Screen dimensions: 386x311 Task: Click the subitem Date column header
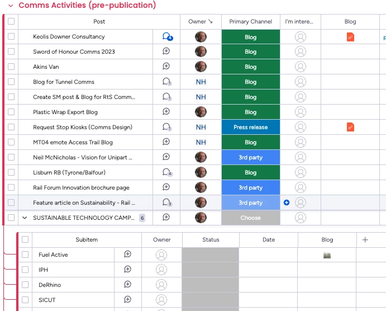click(269, 240)
